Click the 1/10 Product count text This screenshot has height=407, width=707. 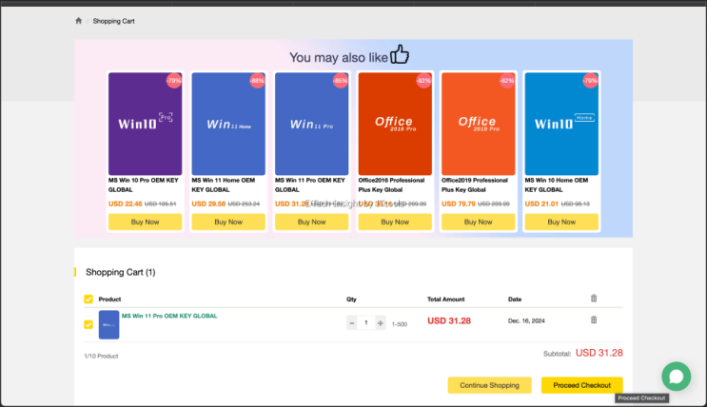point(101,356)
